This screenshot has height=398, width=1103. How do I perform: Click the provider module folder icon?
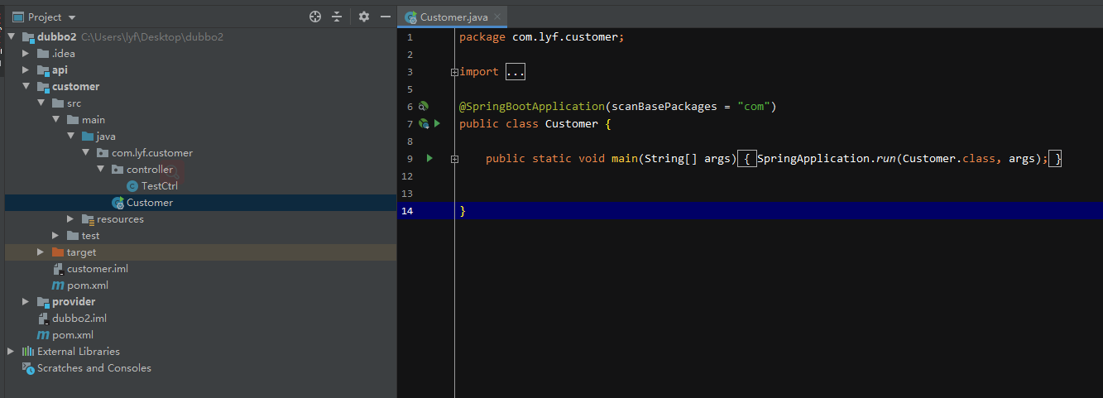[43, 302]
